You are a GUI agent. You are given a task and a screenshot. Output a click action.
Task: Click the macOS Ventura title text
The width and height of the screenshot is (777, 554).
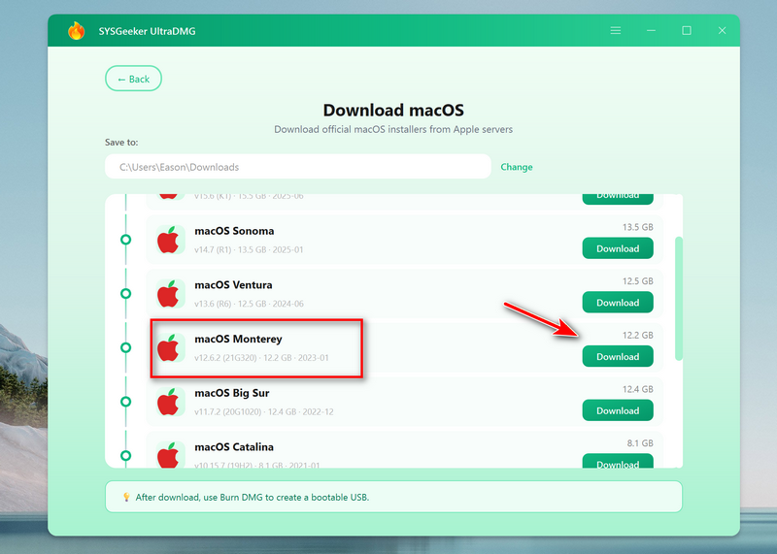coord(233,285)
